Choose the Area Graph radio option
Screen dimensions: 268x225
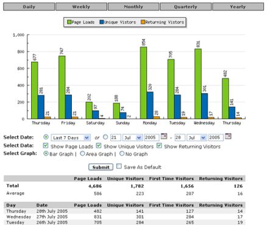[82, 154]
